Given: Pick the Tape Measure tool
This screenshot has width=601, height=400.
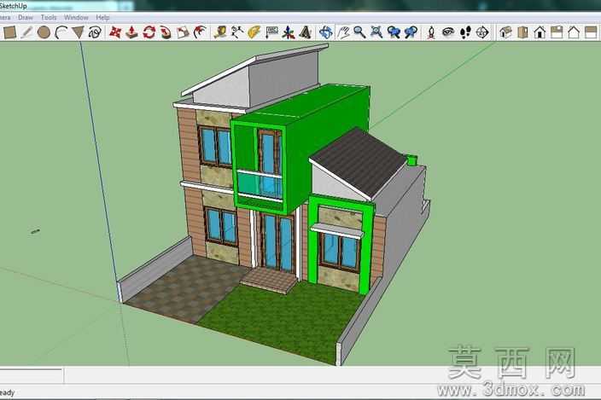Looking at the screenshot, I should 220,32.
